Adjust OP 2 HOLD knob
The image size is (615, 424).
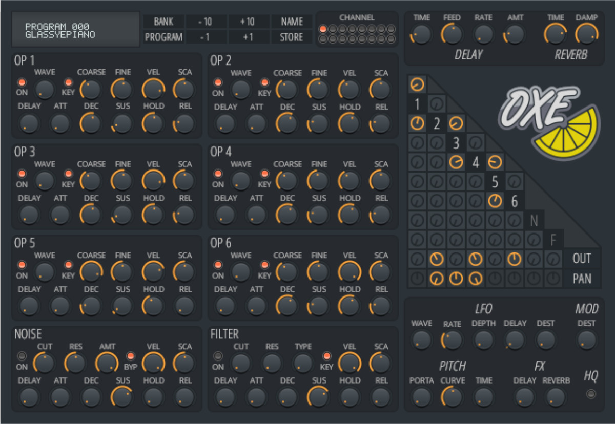click(350, 123)
